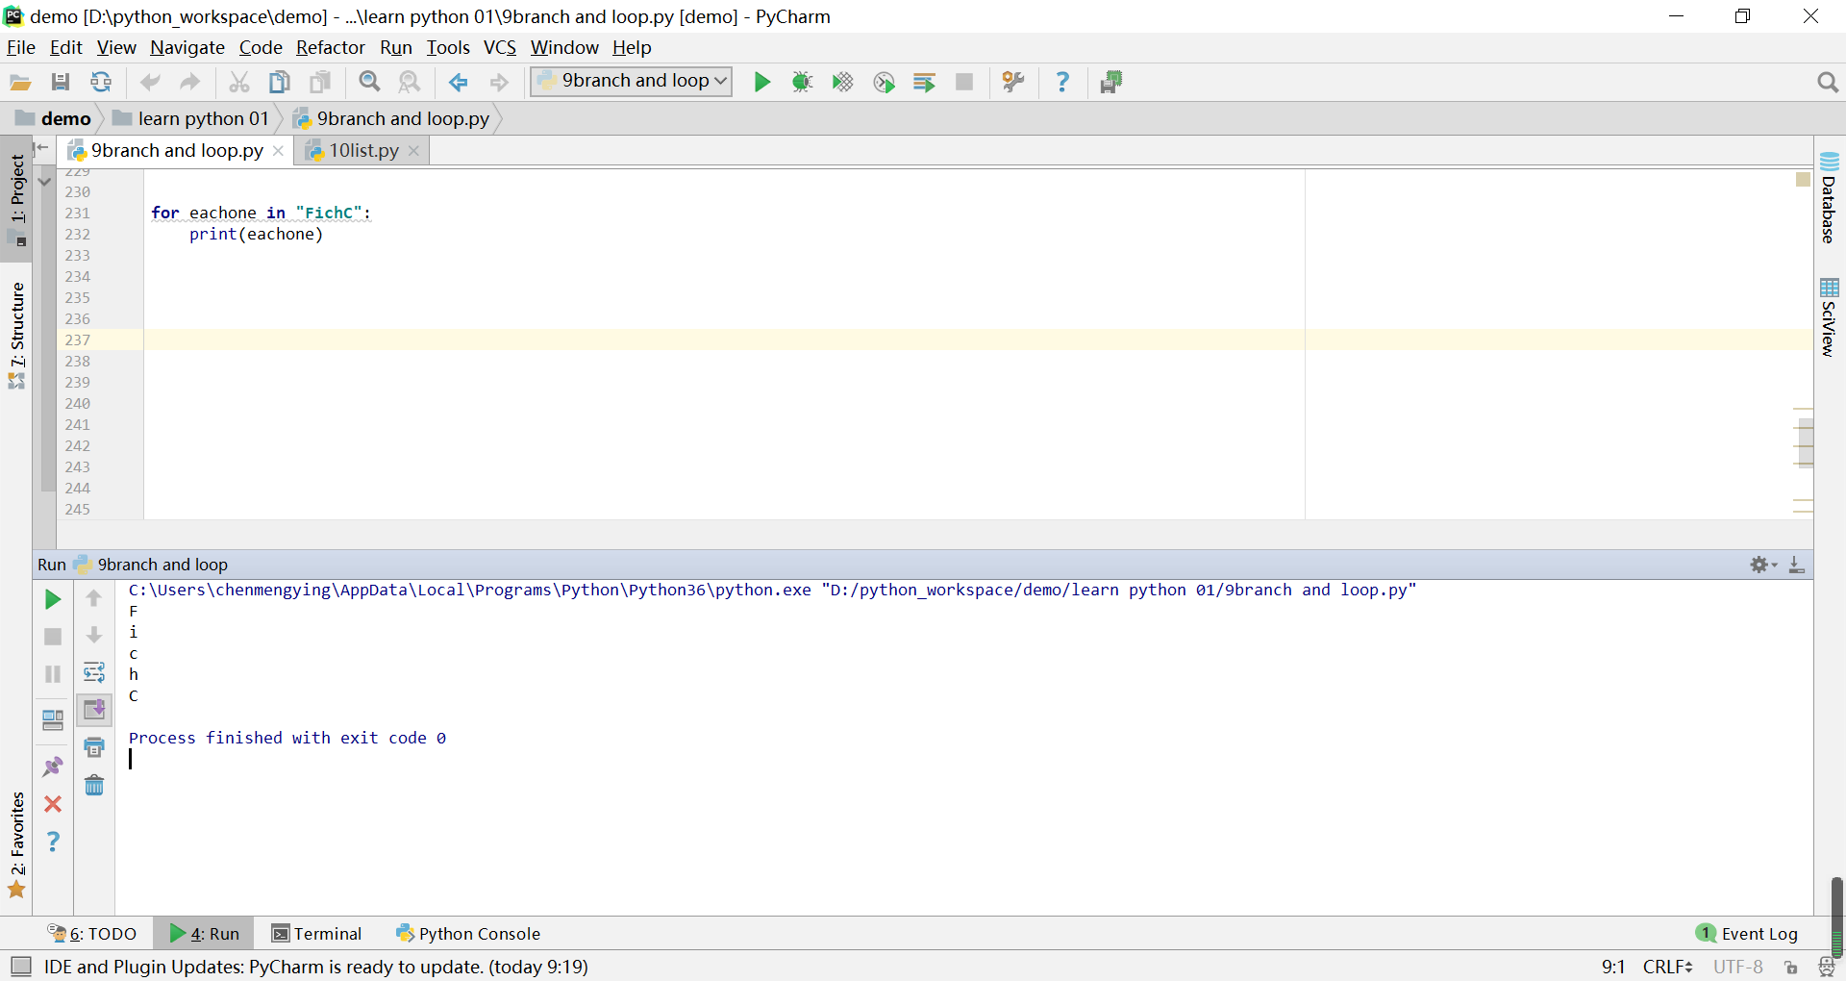1846x981 pixels.
Task: Click the Redo arrow icon
Action: click(190, 83)
